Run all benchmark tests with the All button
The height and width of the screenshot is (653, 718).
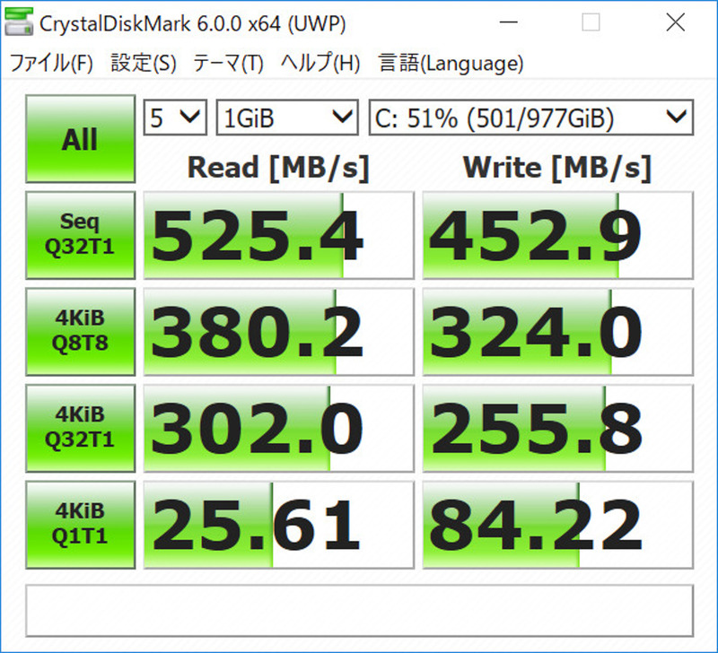coord(79,138)
